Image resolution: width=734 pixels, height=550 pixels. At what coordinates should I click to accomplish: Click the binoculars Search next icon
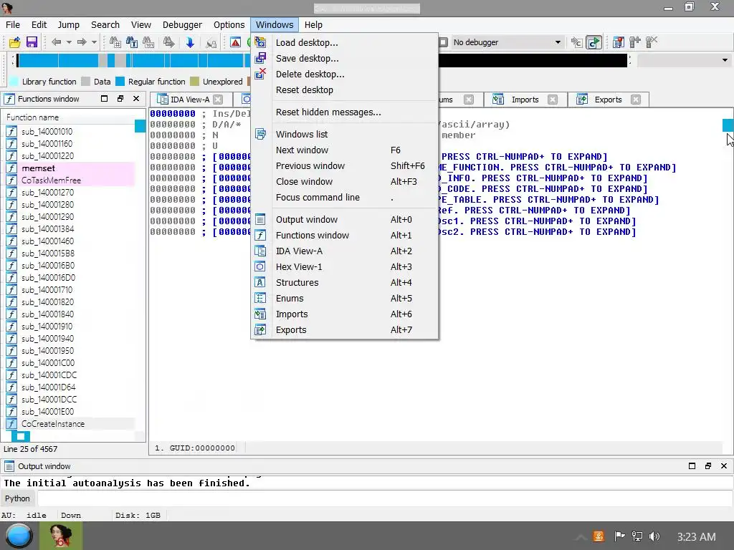(x=168, y=42)
